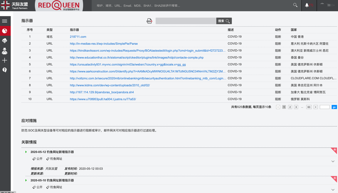Viewport: 338px width, 193px height.
Task: Click the 公开 tag on 2020-05-12 entry
Action: [37, 159]
